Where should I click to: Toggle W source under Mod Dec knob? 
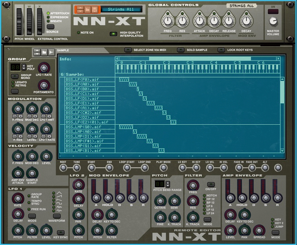(29, 116)
